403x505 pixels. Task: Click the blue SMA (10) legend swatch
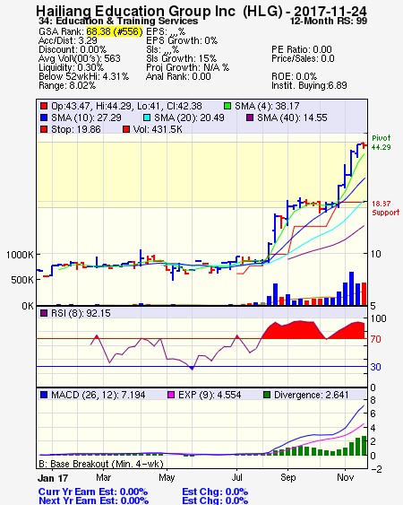[44, 118]
